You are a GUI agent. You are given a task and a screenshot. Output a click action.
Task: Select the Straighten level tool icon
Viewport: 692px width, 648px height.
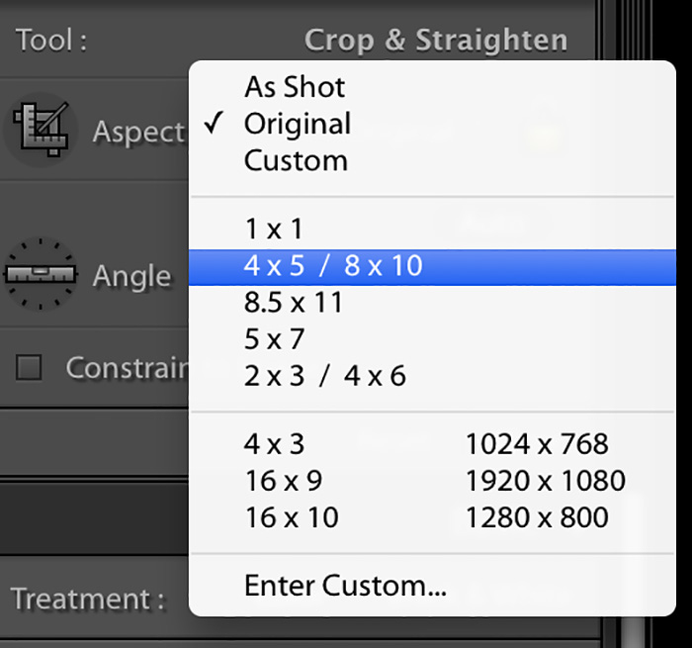pos(41,274)
